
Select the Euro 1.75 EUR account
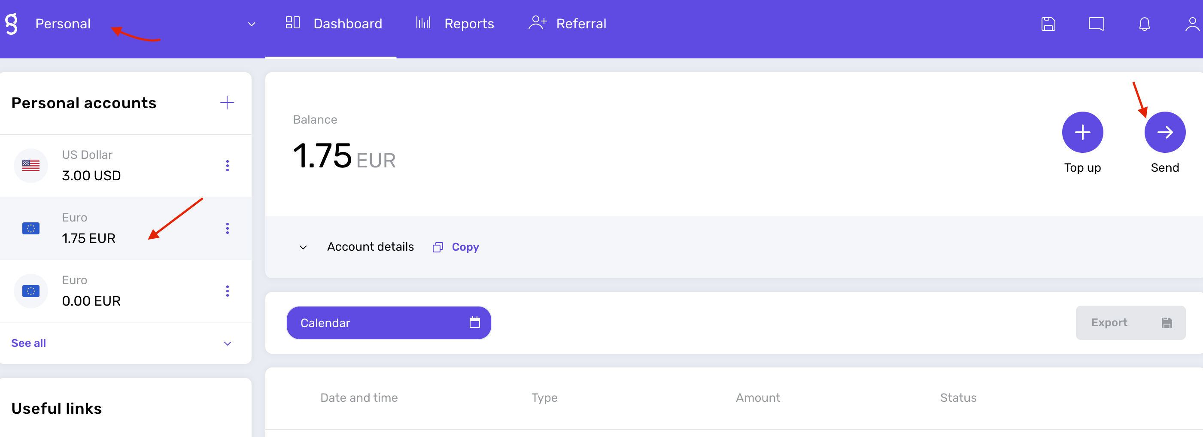pos(126,228)
